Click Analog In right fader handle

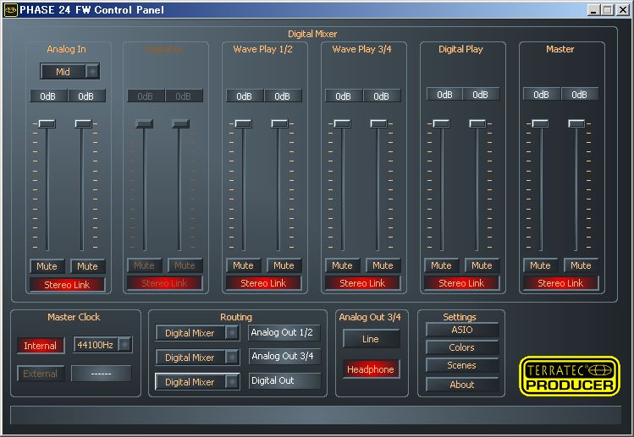(83, 123)
